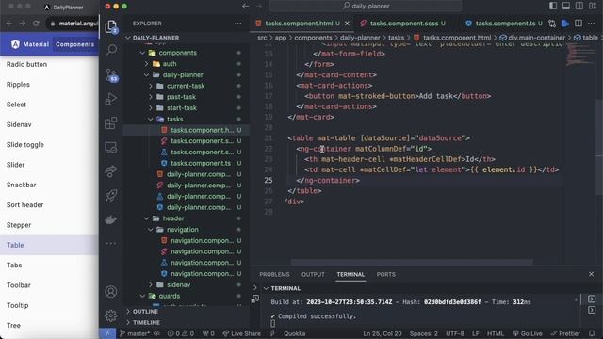The image size is (603, 339).
Task: Open tasks.component.ts in the explorer
Action: pos(201,163)
